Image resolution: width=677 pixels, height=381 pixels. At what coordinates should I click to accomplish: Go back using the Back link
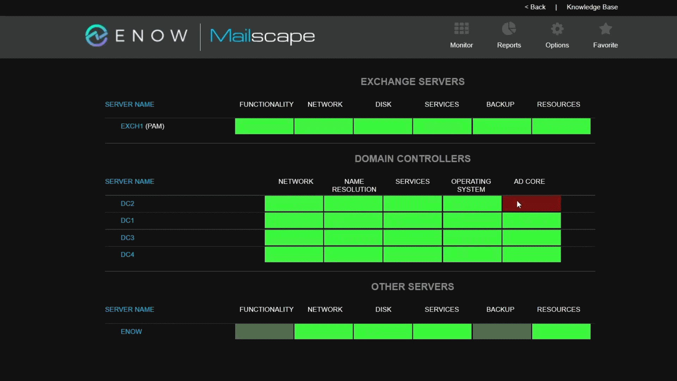[x=535, y=7]
